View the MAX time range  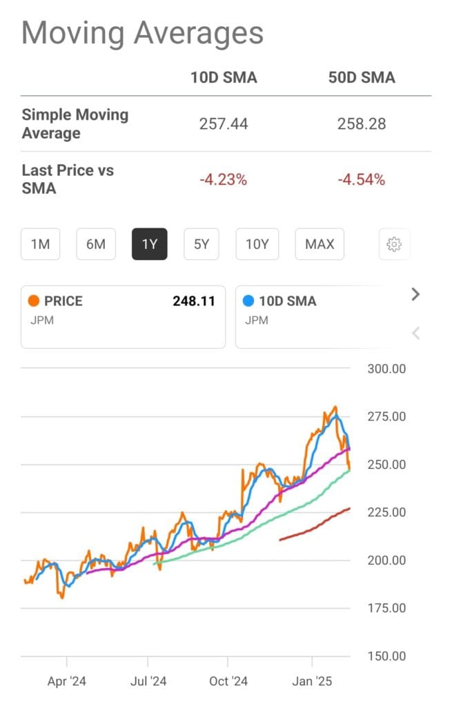tap(319, 243)
